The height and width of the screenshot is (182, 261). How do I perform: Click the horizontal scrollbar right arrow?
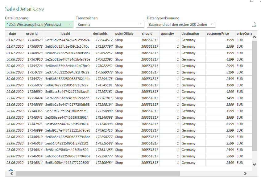(245, 173)
